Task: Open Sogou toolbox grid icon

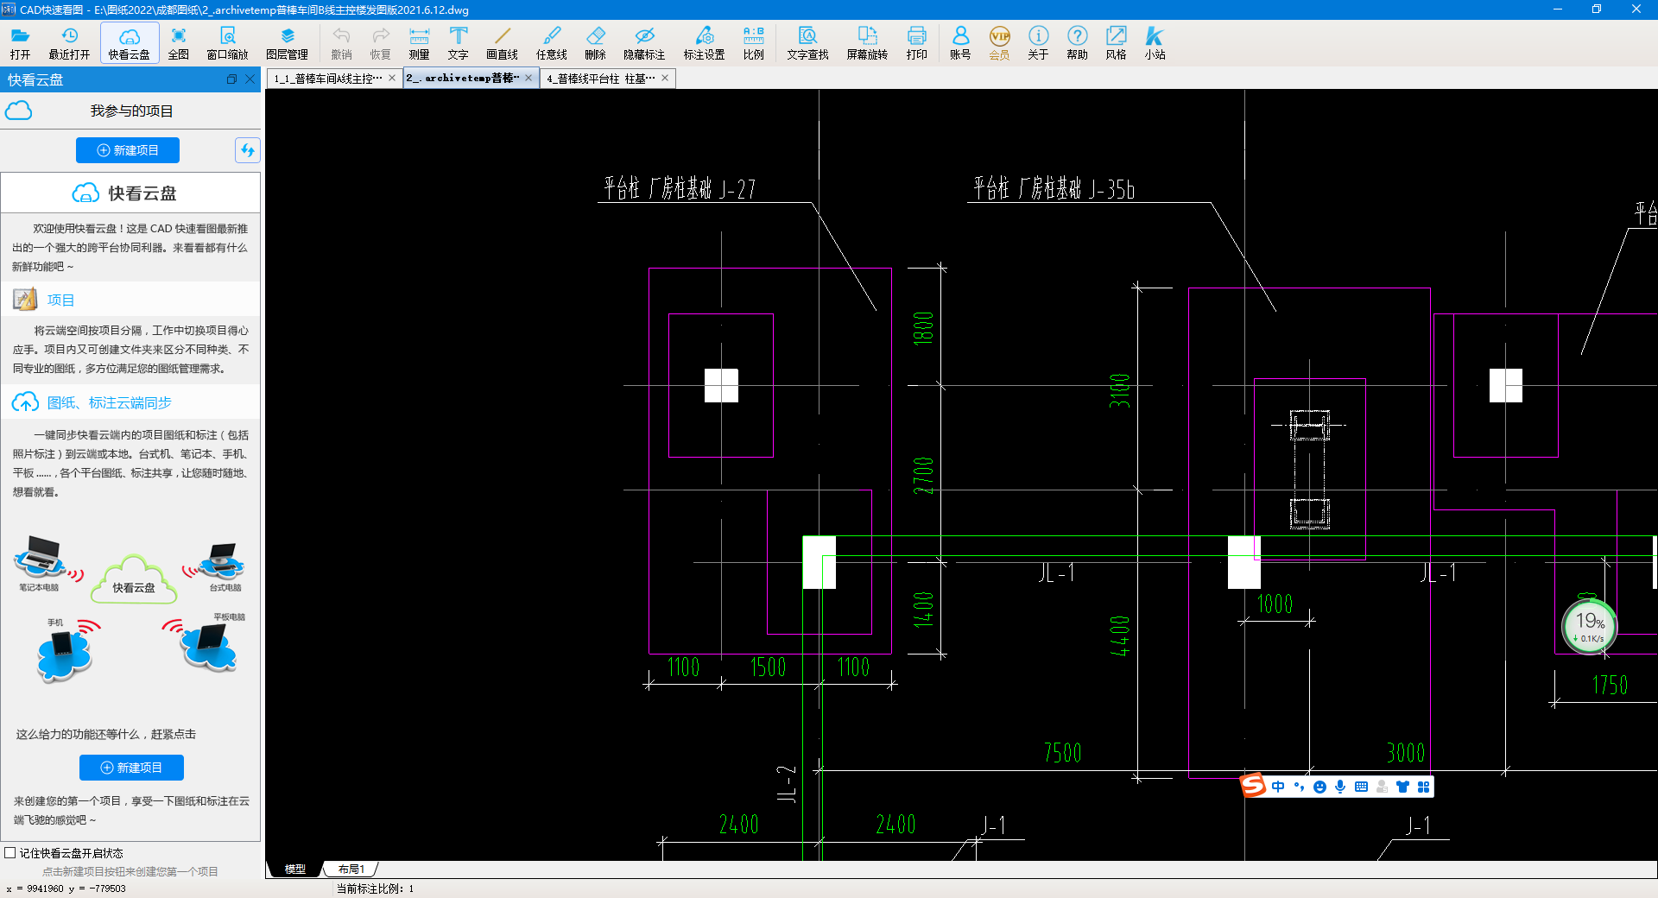Action: point(1424,787)
